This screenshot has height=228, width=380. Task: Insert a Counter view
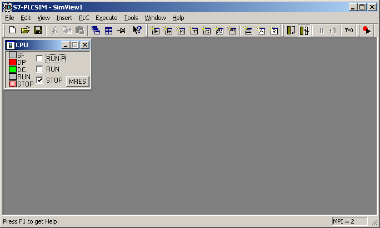(207, 31)
